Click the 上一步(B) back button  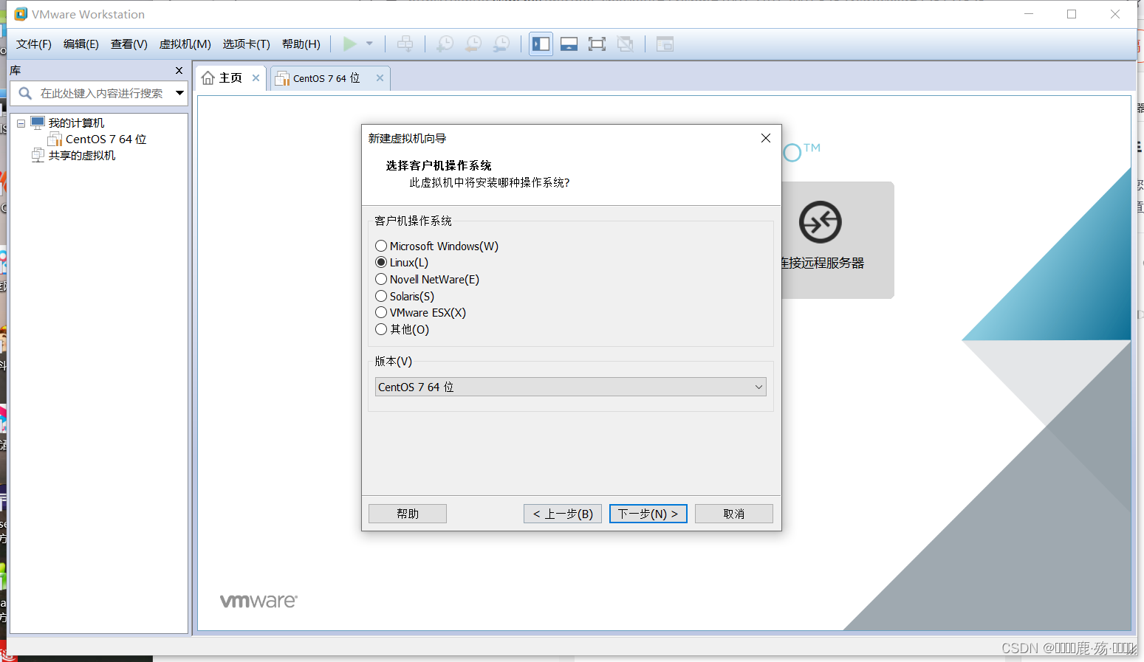[563, 514]
